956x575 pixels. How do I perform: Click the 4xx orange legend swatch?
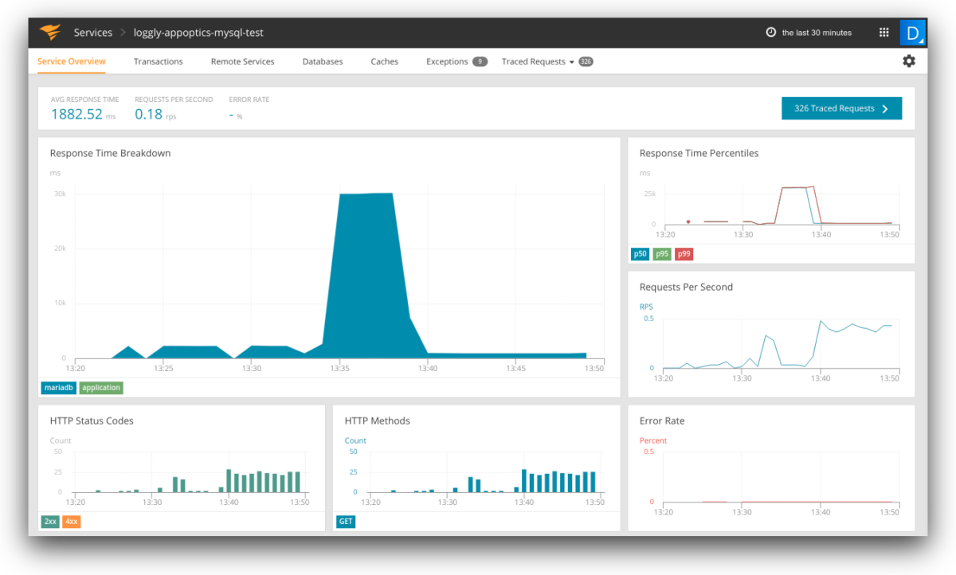click(x=72, y=522)
